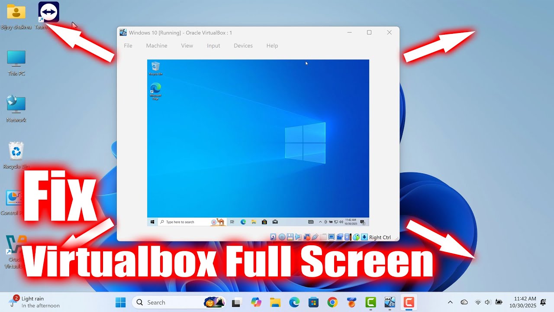The height and width of the screenshot is (312, 554).
Task: Click the USB devices indicator
Action: click(x=315, y=237)
